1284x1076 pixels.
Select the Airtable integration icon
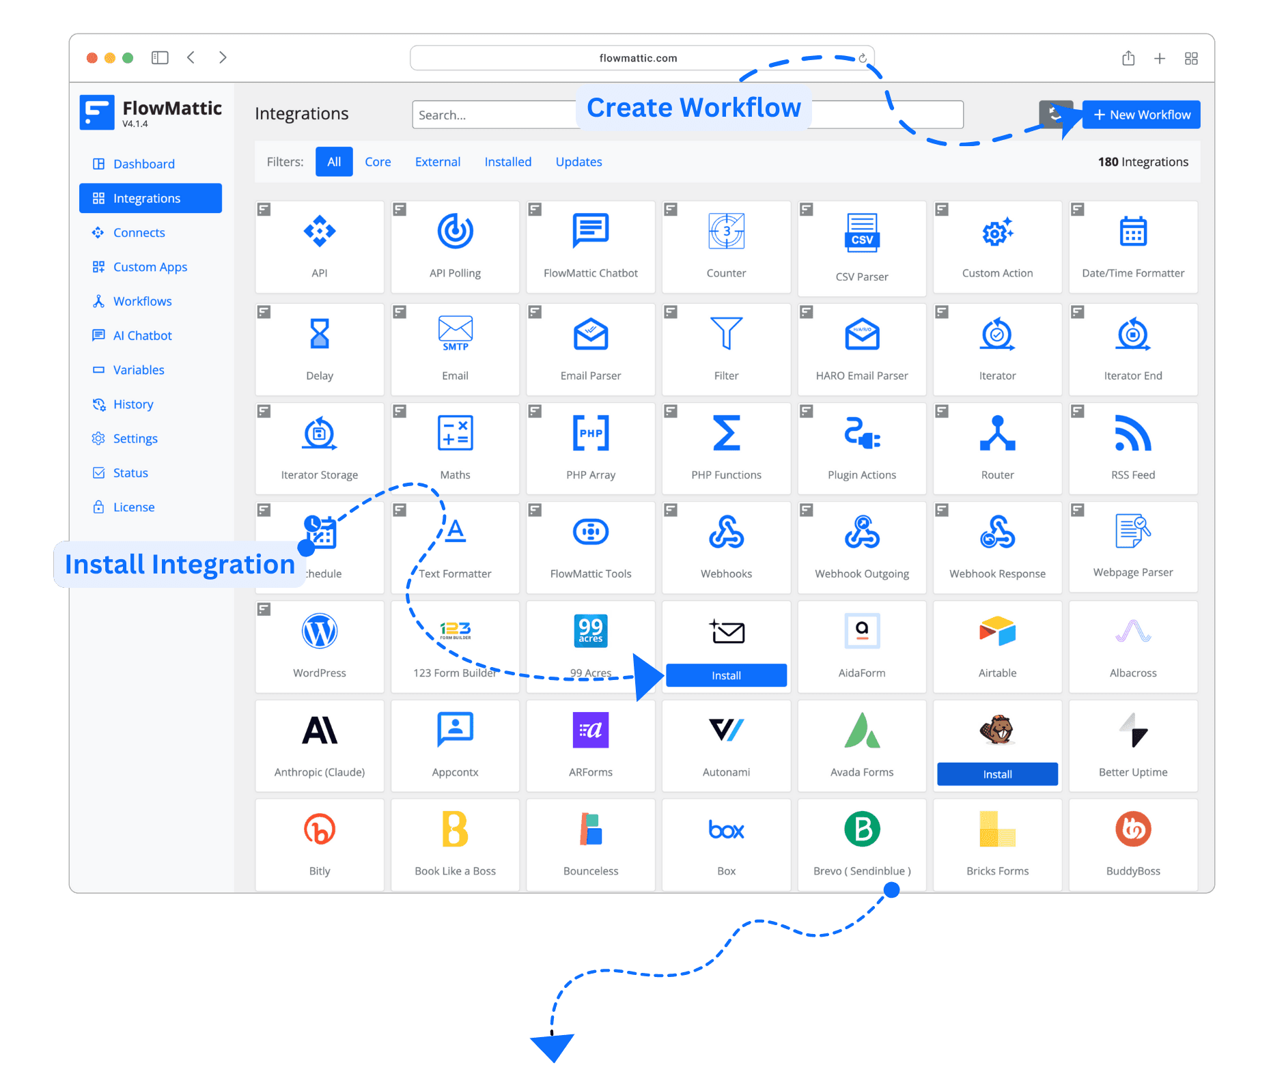tap(997, 631)
